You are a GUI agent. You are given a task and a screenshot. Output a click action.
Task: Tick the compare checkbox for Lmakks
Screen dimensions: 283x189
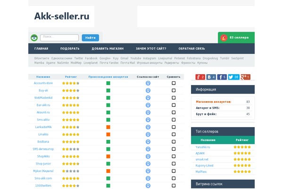pos(174,134)
